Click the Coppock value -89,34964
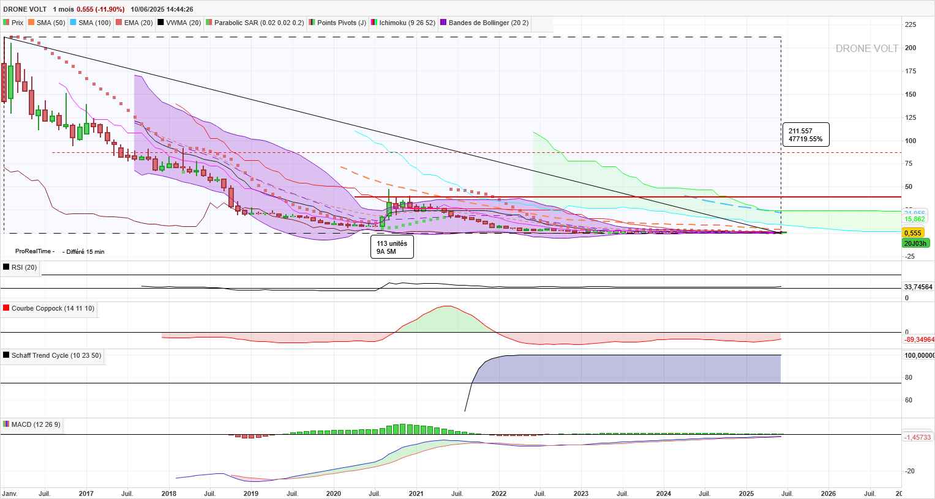This screenshot has width=935, height=499. (x=918, y=339)
